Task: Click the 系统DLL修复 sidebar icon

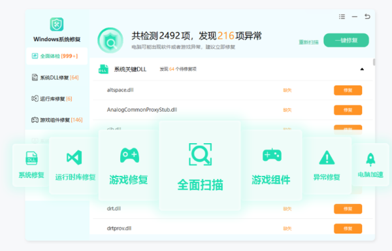Action: [35, 78]
